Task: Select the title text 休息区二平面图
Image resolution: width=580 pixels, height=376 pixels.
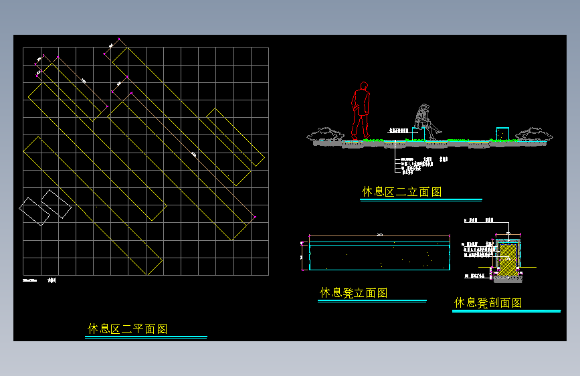Action: tap(128, 328)
